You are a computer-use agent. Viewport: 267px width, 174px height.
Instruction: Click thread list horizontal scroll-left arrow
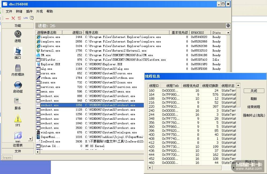tap(150, 168)
